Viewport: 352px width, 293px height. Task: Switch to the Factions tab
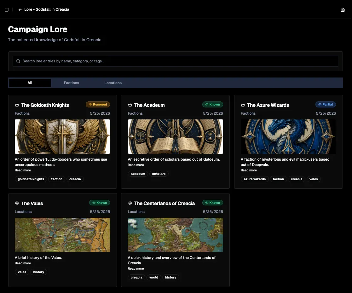[x=72, y=83]
